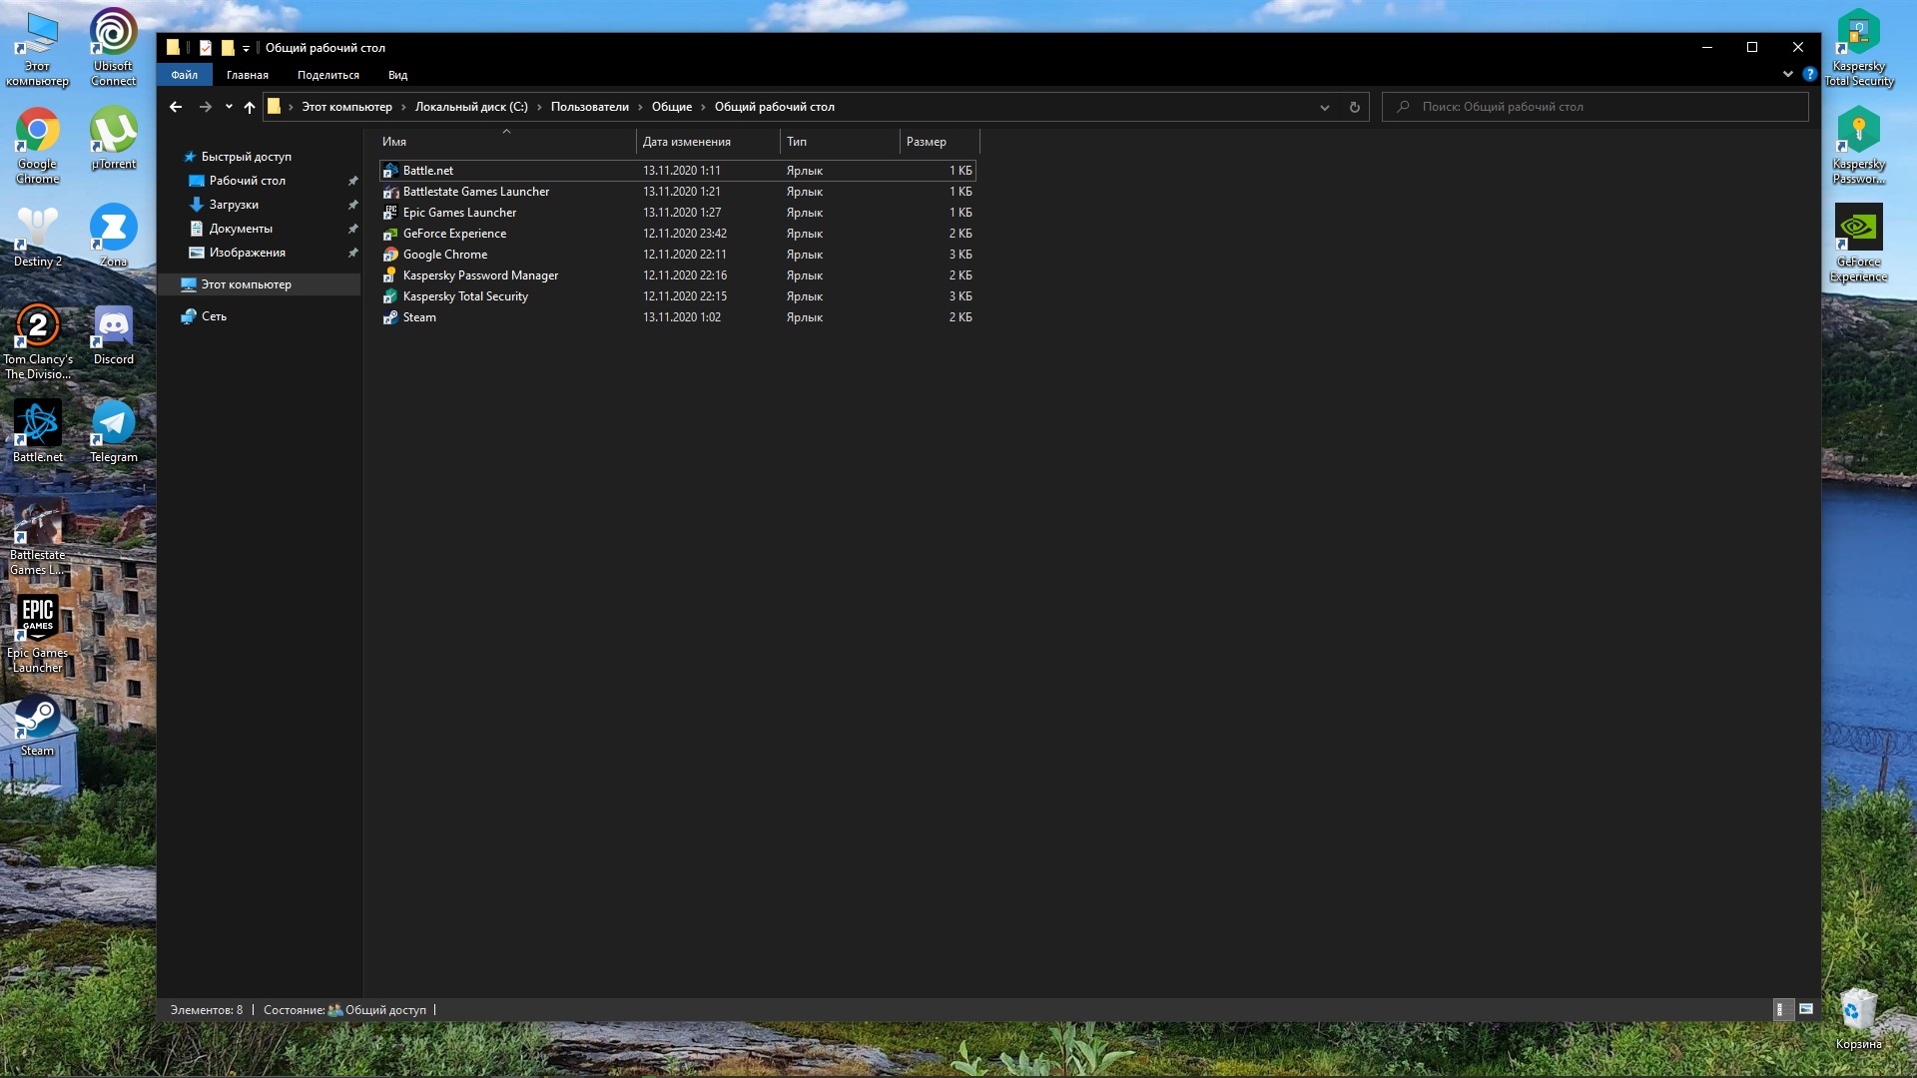Image resolution: width=1917 pixels, height=1078 pixels.
Task: Sort by Имя column header
Action: click(x=506, y=142)
